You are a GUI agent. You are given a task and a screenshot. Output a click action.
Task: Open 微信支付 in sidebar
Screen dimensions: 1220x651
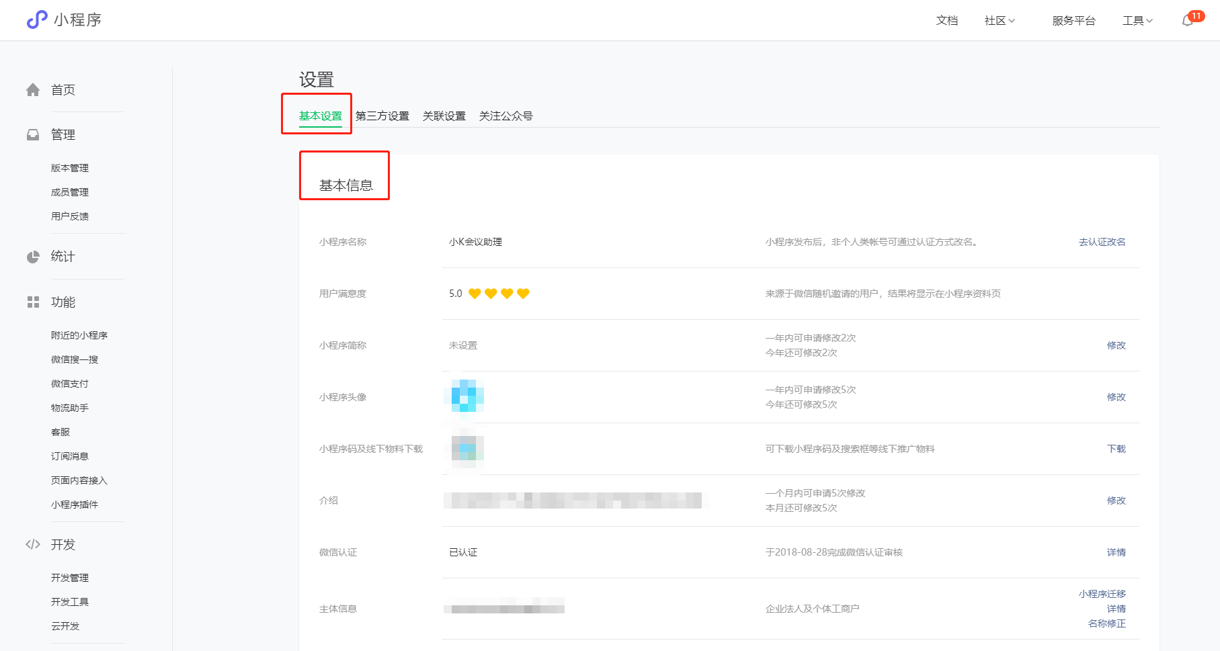[70, 384]
